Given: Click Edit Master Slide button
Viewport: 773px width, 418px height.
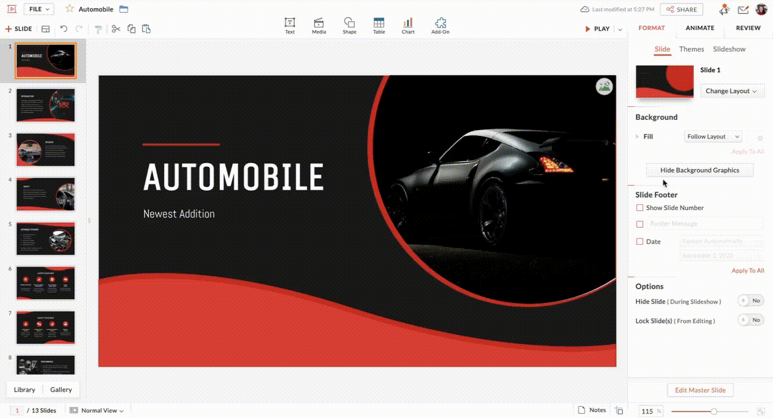Looking at the screenshot, I should pyautogui.click(x=700, y=390).
